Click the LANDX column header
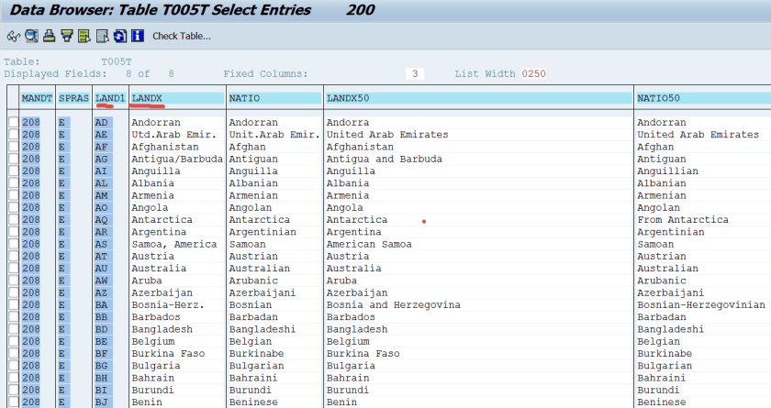The image size is (771, 408). pos(178,97)
